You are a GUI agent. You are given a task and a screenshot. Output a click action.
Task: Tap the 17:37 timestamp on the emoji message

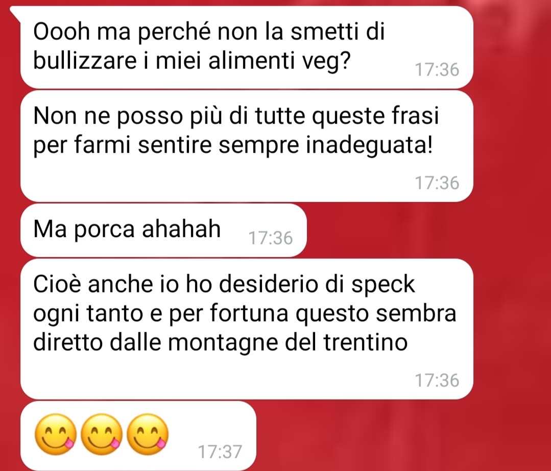click(x=220, y=452)
